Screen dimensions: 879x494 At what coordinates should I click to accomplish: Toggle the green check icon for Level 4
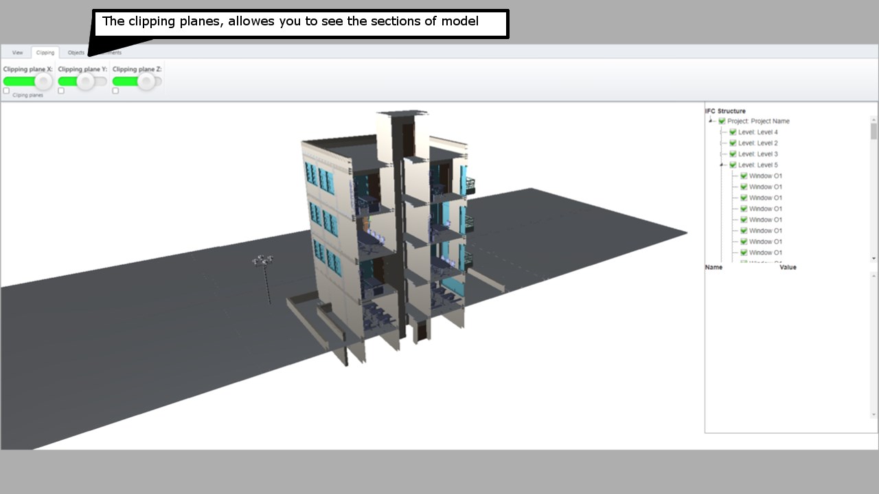coord(732,132)
